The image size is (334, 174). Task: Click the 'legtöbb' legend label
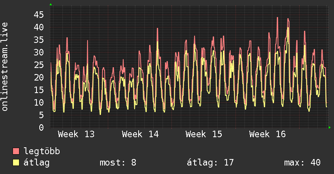(42, 151)
